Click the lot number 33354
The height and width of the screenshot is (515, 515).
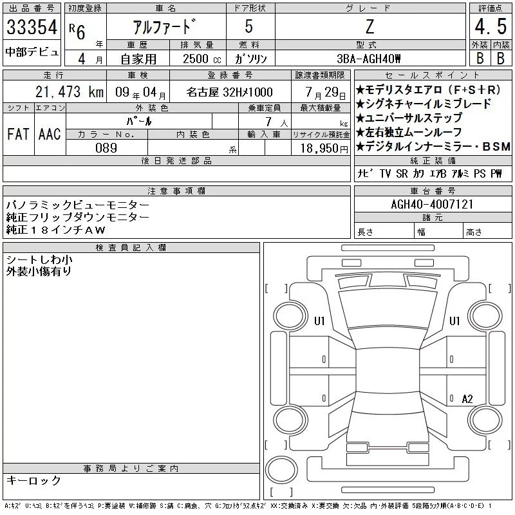tap(32, 27)
